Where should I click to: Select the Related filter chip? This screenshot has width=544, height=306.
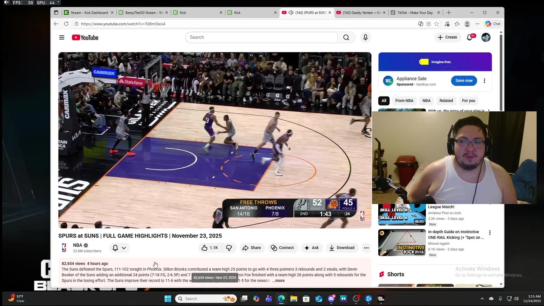tap(446, 101)
